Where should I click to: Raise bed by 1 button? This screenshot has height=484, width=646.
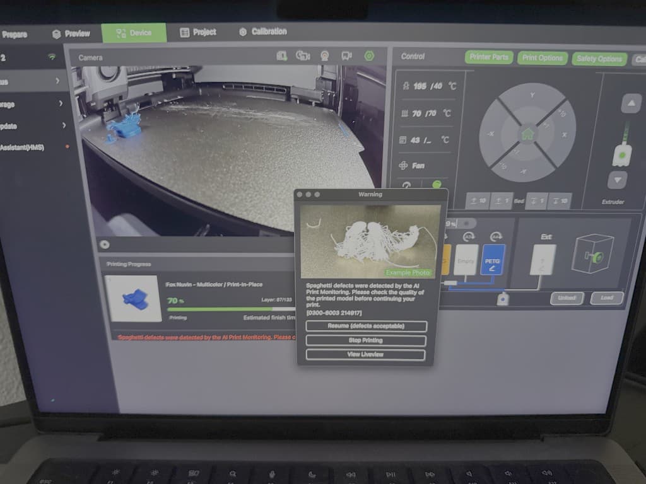coord(502,200)
